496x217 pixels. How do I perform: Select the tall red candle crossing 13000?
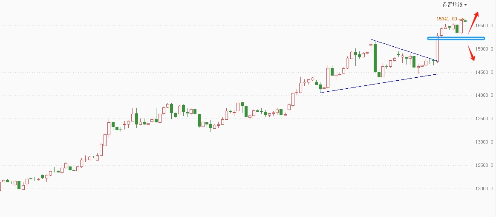point(105,140)
